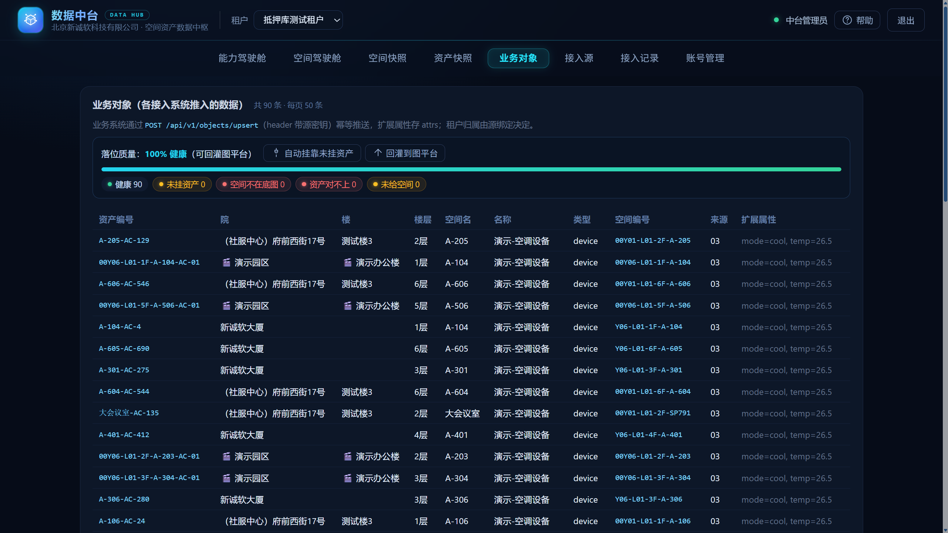Click the 100% 健康 quality value

click(166, 154)
